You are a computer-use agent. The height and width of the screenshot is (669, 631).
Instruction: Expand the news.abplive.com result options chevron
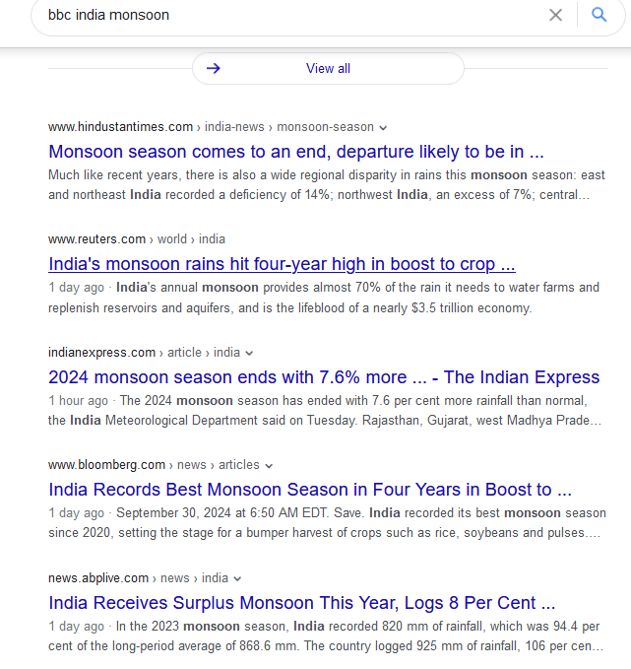pyautogui.click(x=237, y=579)
